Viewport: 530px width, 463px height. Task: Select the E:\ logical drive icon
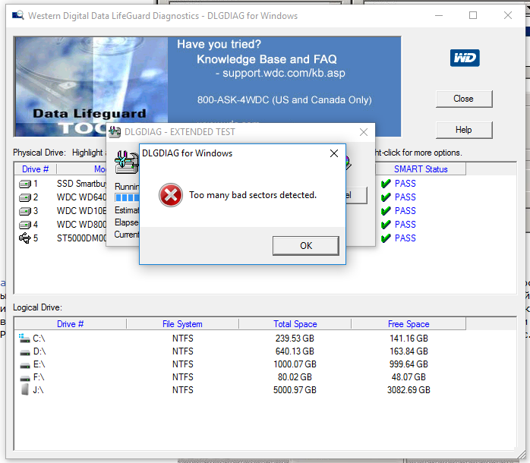[24, 365]
